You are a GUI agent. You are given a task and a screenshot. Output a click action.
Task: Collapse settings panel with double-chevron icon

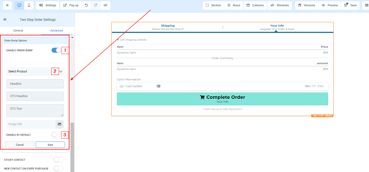tap(5, 19)
